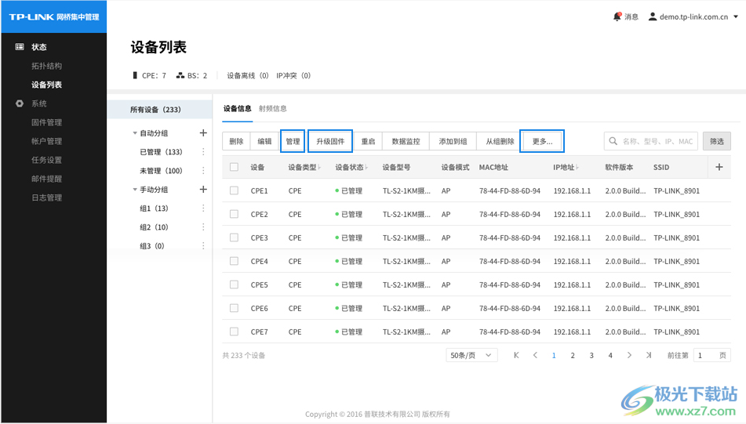Screen dimensions: 746x424
Task: Click the 状态 sidebar icon
Action: [x=20, y=46]
